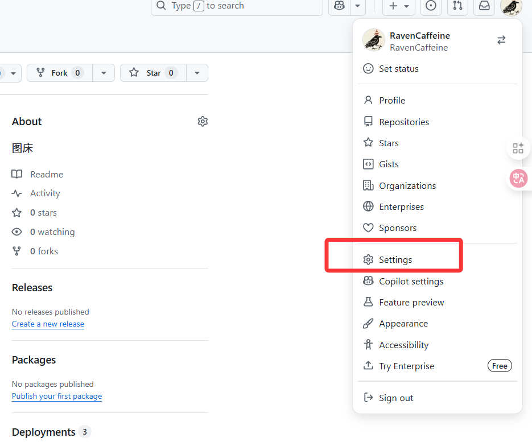Open Feature preview menu item
The width and height of the screenshot is (532, 446).
click(x=411, y=303)
